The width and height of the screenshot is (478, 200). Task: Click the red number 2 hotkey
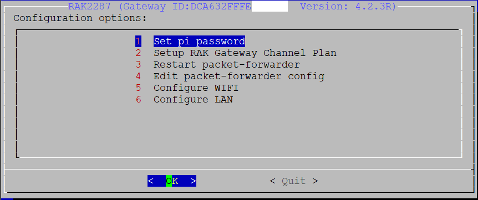[x=139, y=53]
